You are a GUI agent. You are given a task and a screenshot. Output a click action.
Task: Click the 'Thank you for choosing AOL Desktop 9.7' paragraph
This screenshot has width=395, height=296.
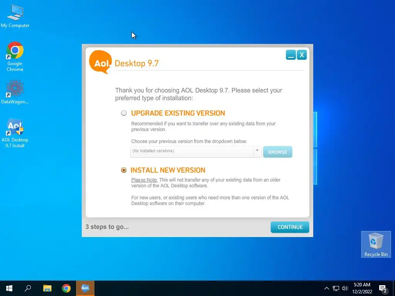click(199, 94)
